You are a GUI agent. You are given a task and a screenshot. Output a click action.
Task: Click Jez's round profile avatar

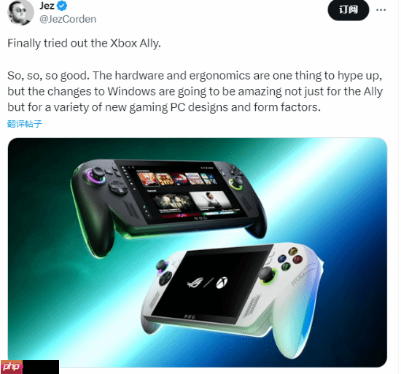click(20, 12)
